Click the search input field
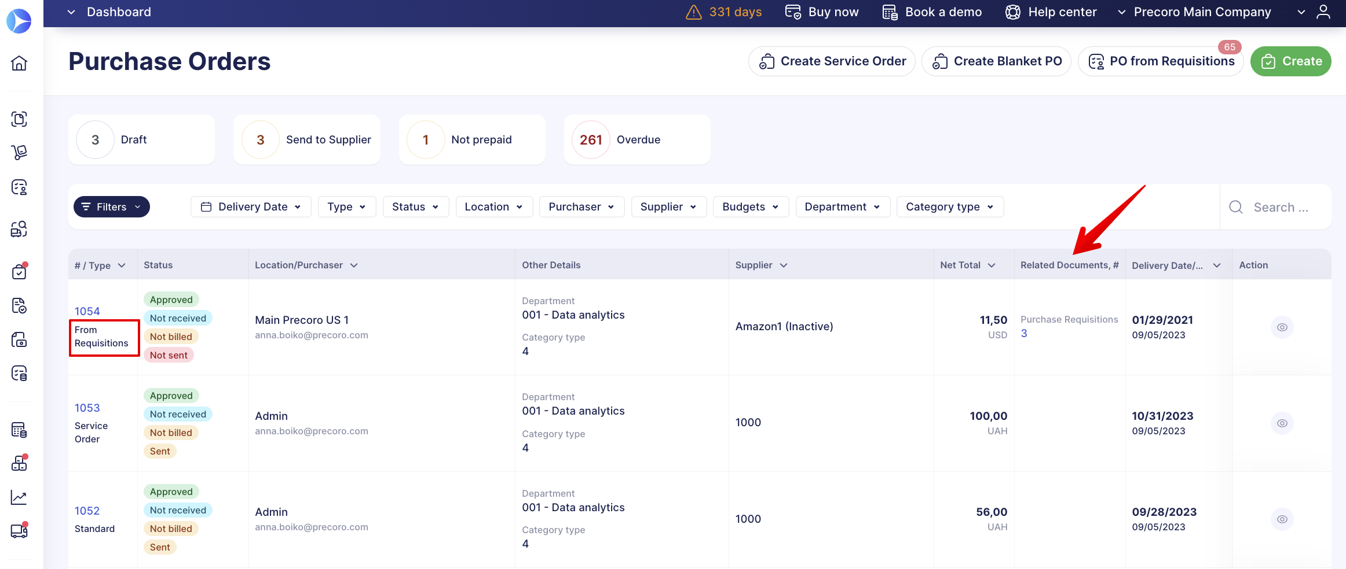This screenshot has height=569, width=1346. (1280, 206)
